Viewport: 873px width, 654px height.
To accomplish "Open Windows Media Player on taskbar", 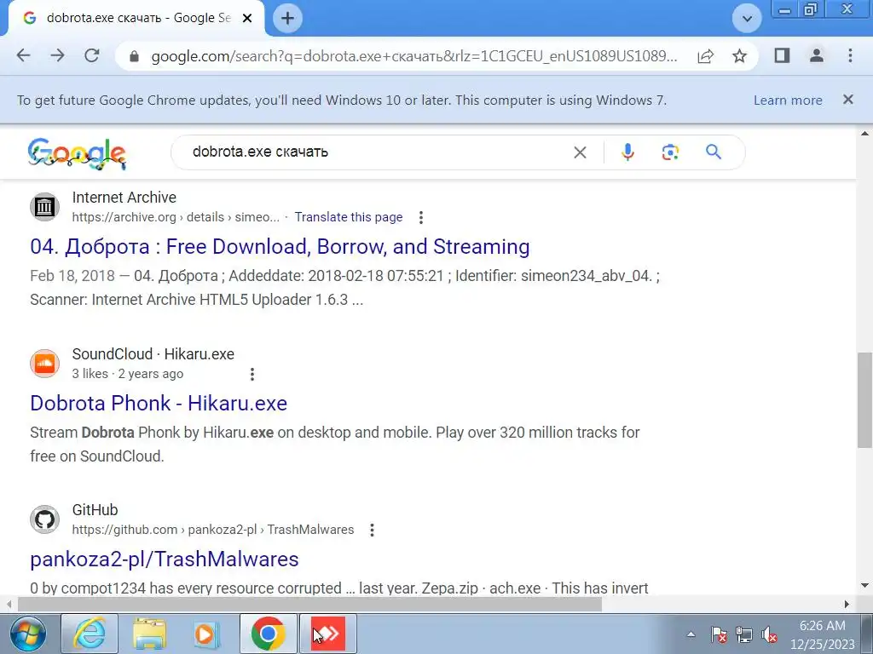I will click(206, 634).
